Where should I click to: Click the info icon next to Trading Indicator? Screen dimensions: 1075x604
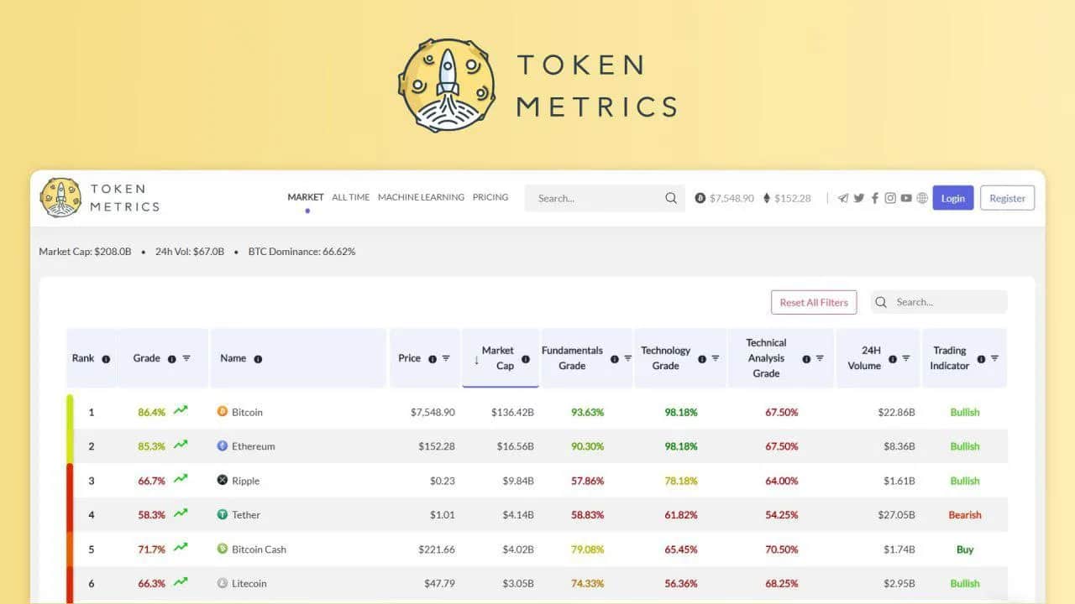coord(981,359)
